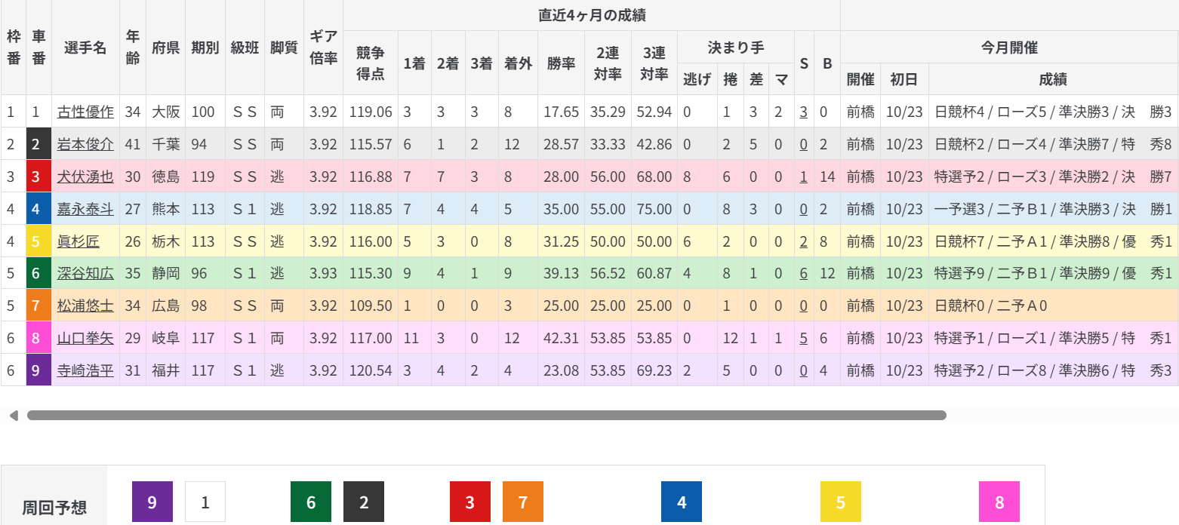This screenshot has width=1179, height=525.
Task: Open rider profile link 古性優作
Action: pos(85,112)
